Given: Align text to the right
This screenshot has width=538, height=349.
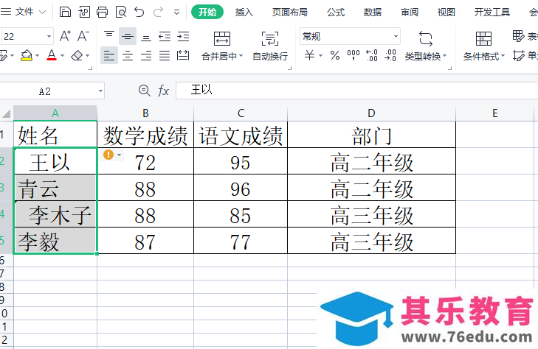Looking at the screenshot, I should (146, 55).
